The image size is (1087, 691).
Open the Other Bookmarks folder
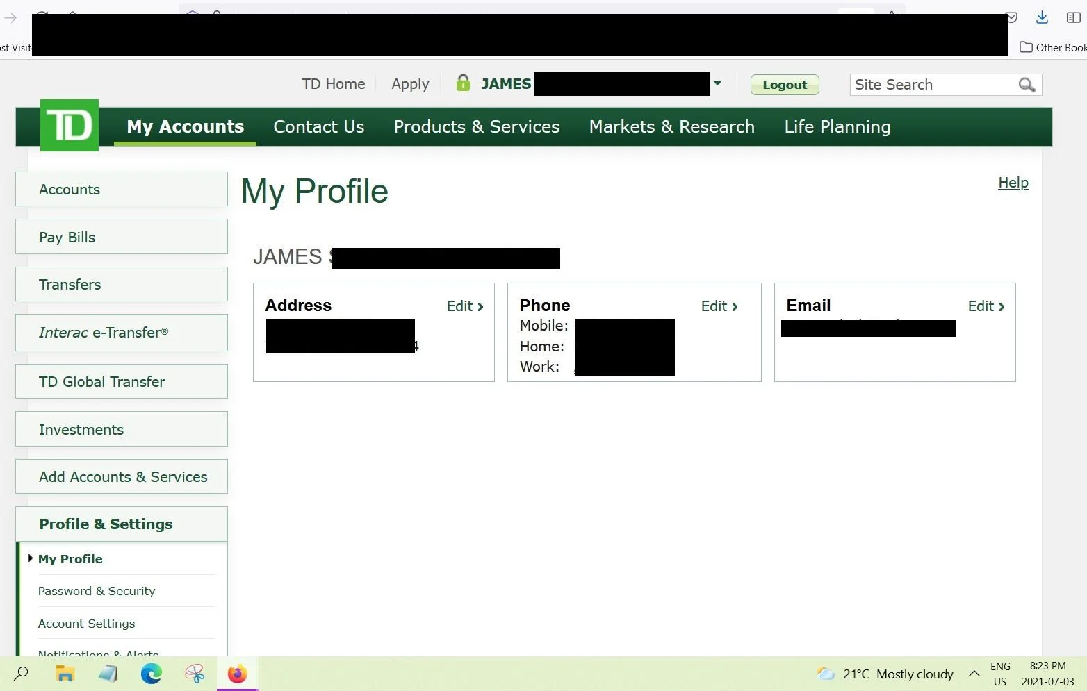(1053, 47)
